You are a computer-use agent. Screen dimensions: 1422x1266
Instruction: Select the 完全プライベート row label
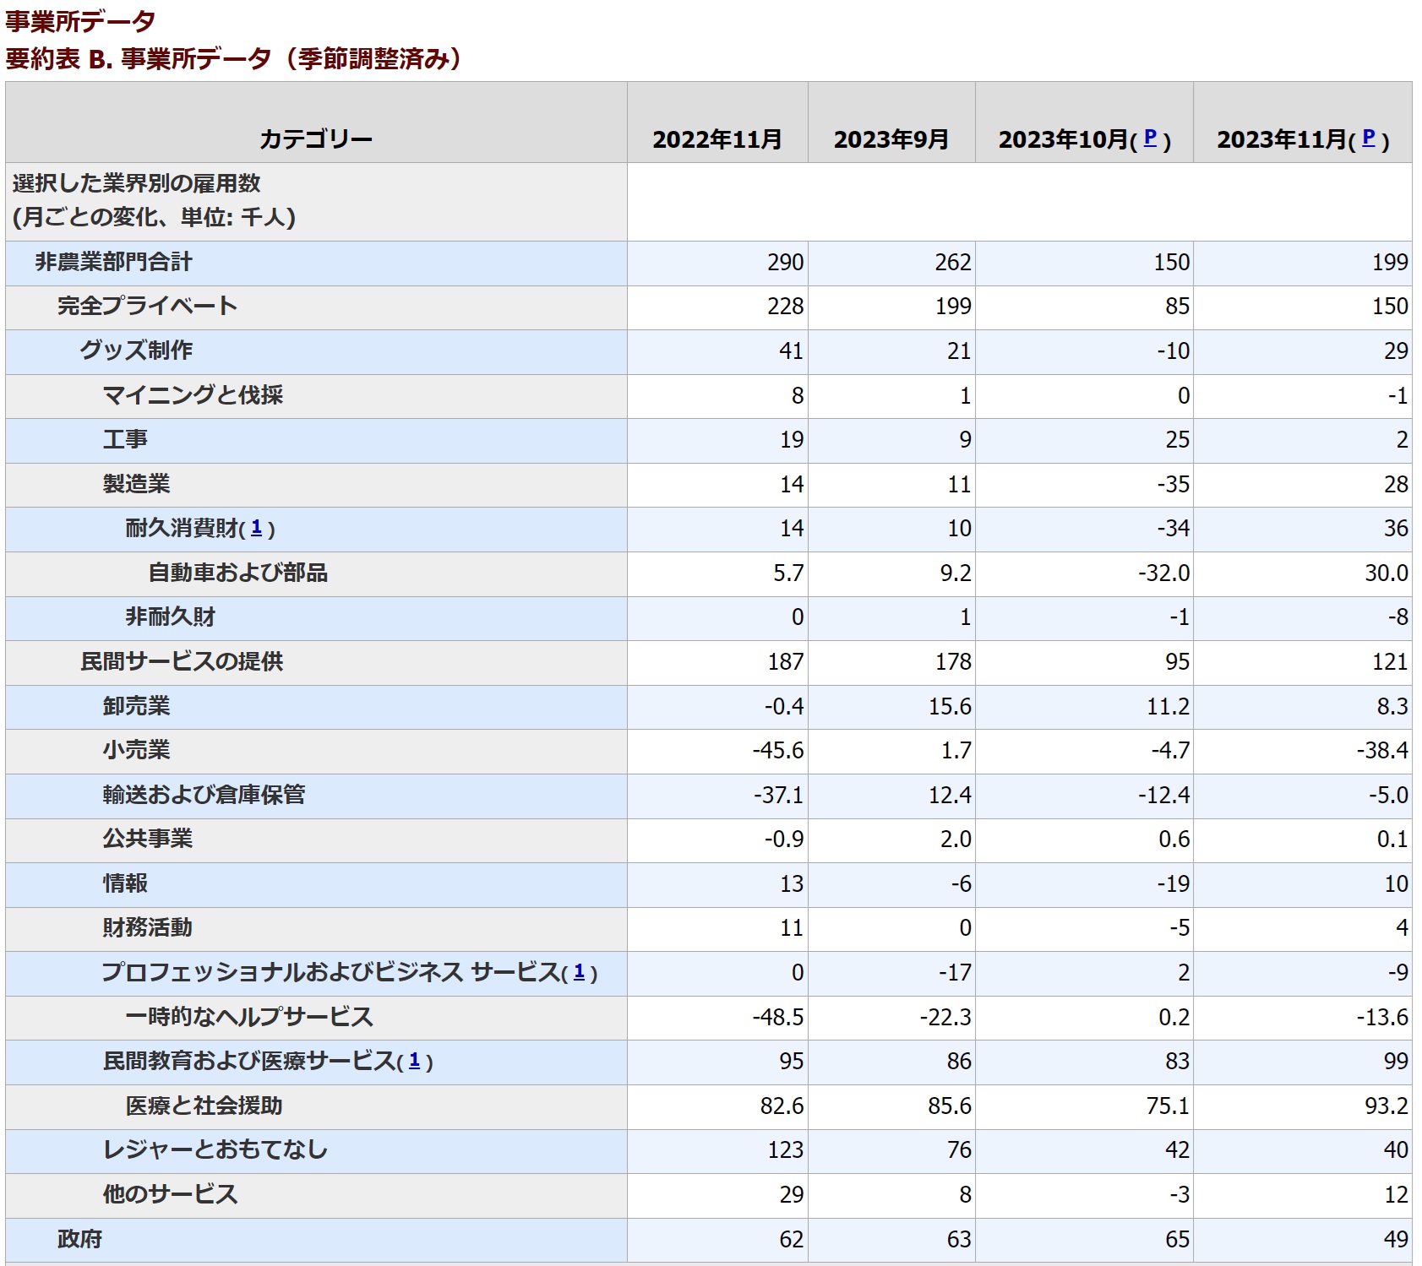[x=147, y=306]
